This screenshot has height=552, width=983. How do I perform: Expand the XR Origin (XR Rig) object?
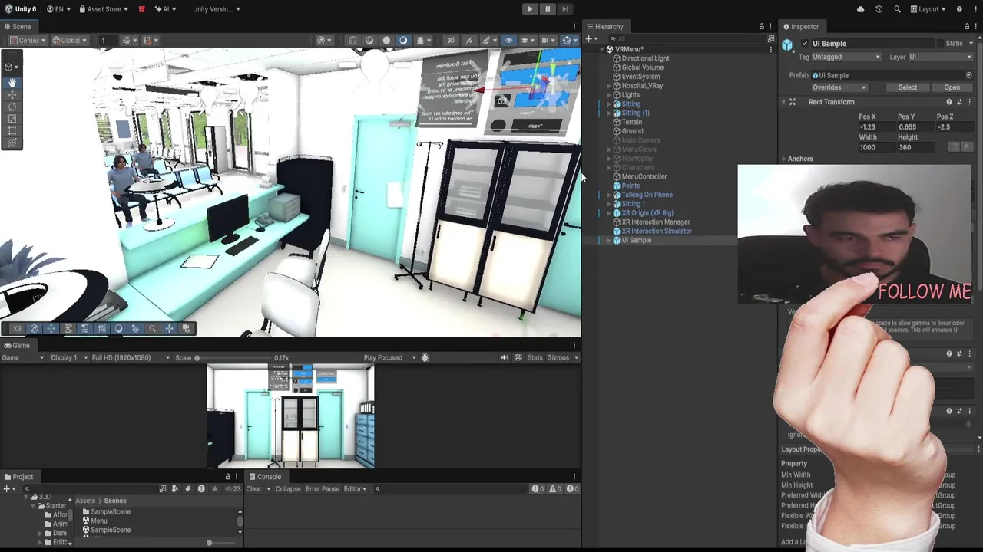pos(609,213)
